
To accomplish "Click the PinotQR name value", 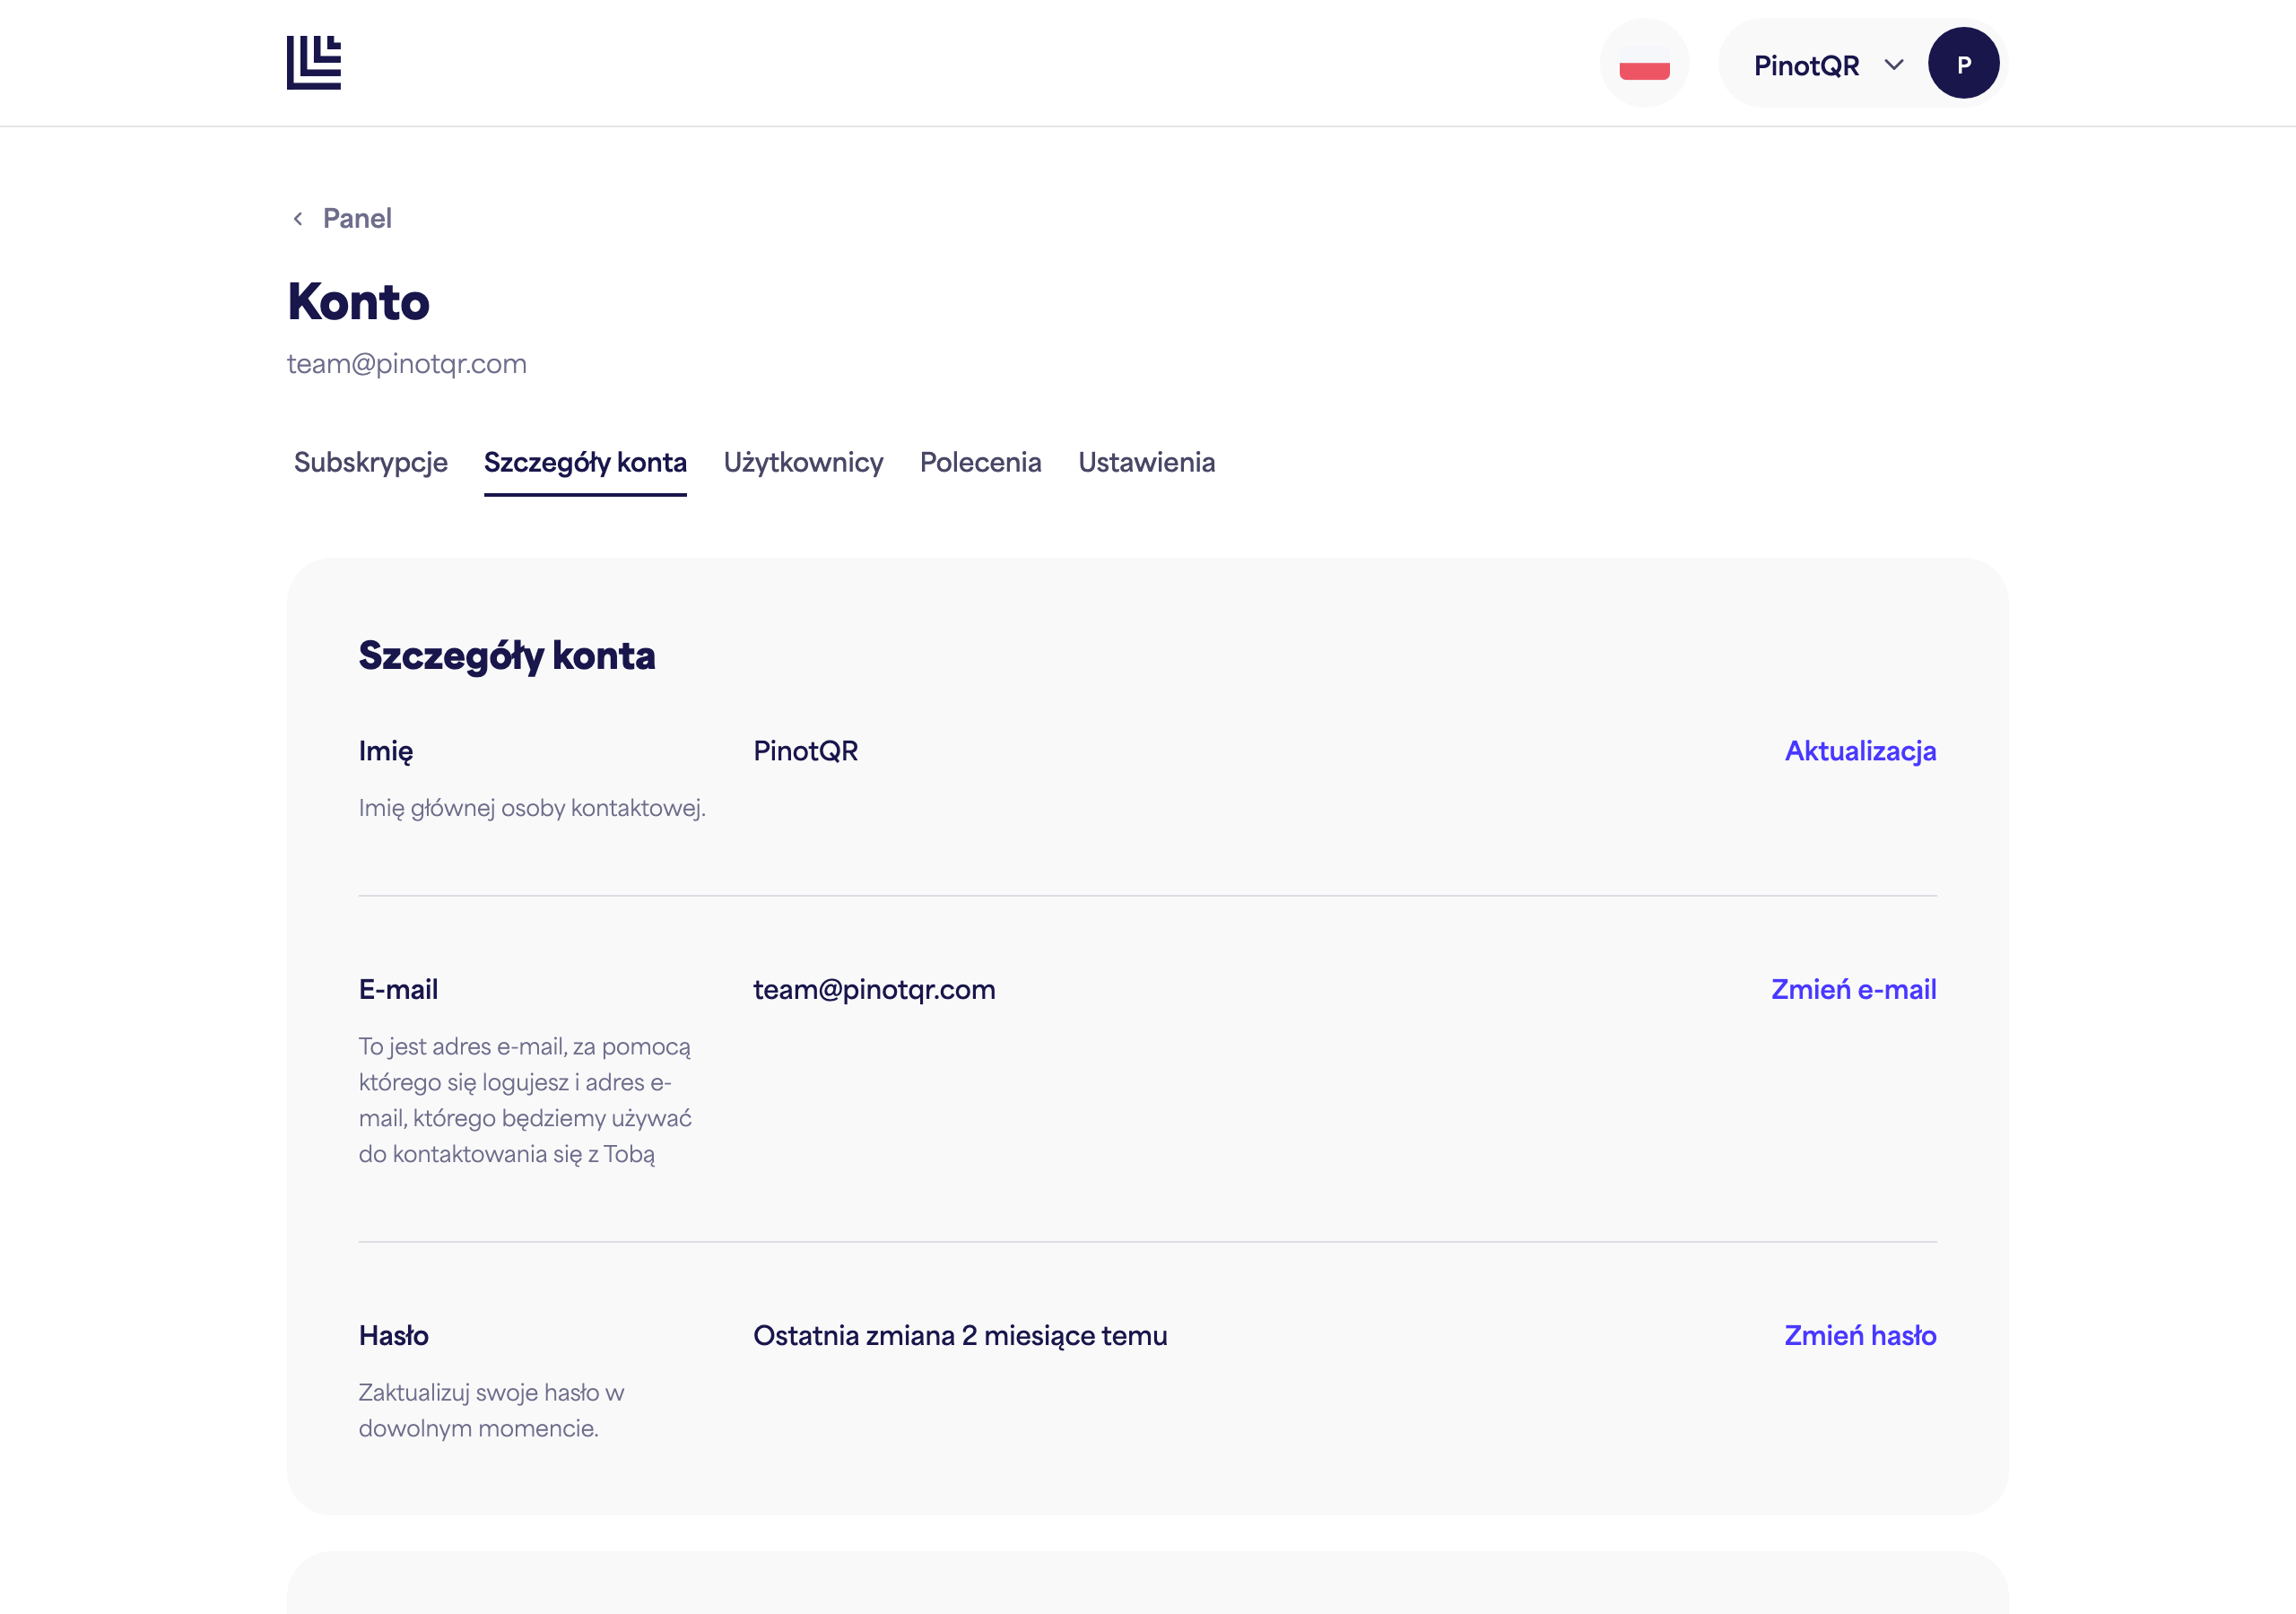I will [x=805, y=751].
